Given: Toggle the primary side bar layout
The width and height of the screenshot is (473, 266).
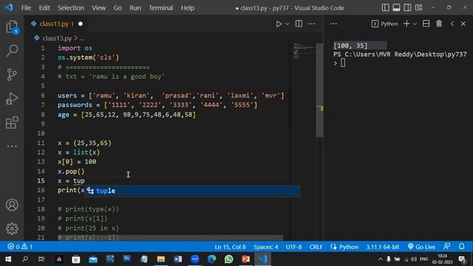Looking at the screenshot, I should pyautogui.click(x=385, y=7).
